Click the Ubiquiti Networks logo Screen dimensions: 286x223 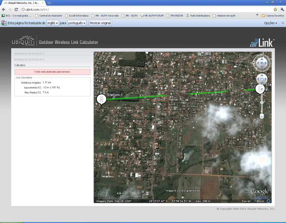[x=23, y=41]
